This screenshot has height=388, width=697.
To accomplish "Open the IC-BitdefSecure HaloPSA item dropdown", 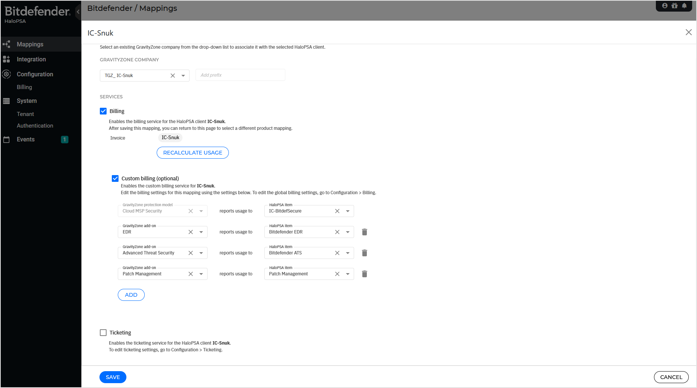I will (348, 211).
